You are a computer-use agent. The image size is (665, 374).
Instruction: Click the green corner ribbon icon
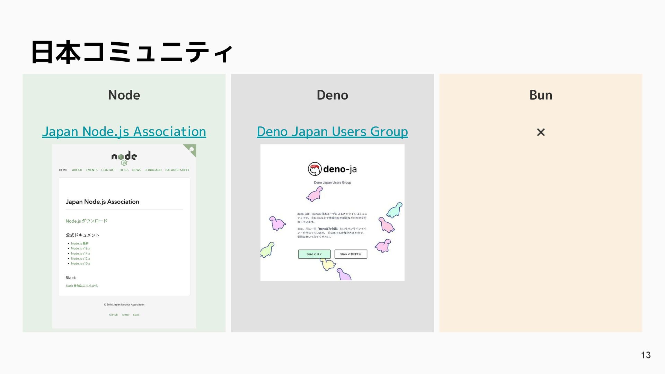(191, 150)
